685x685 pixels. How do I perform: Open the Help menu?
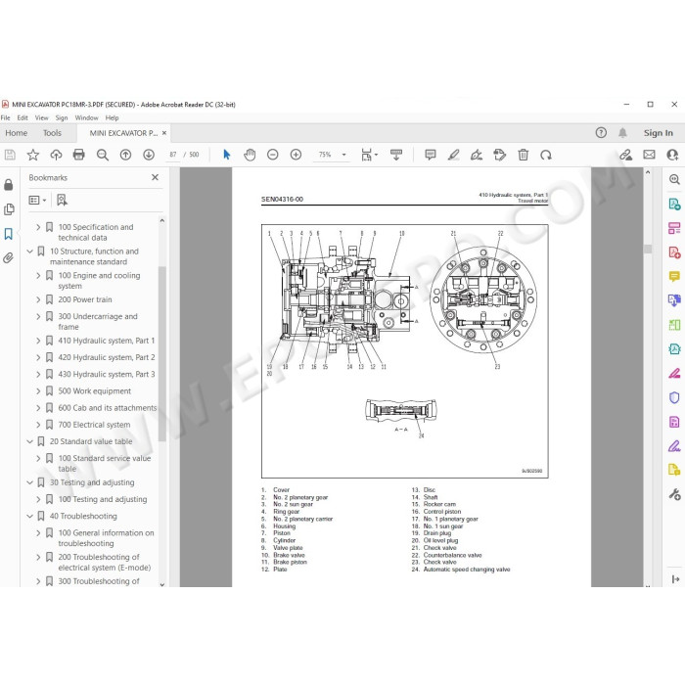(112, 118)
